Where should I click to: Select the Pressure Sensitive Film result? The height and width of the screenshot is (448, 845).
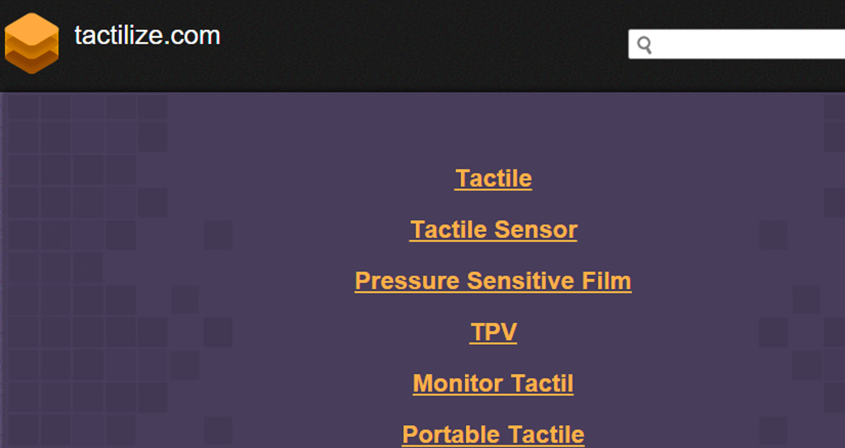point(493,280)
